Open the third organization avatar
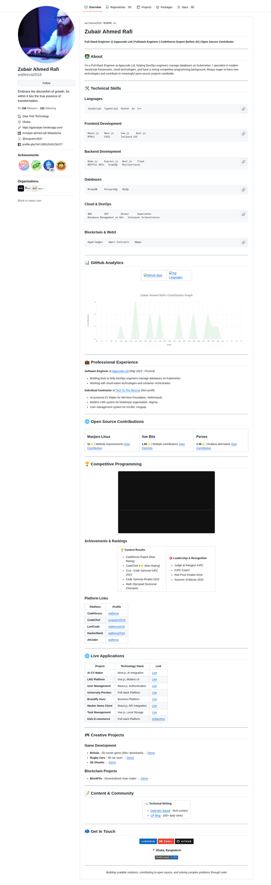 click(35, 188)
